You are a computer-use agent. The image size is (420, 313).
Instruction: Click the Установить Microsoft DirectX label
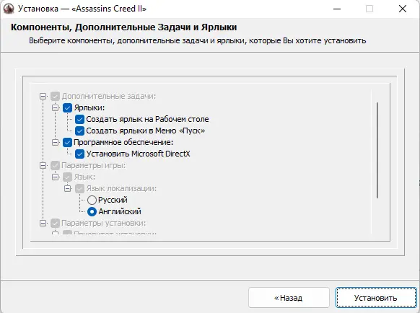(x=139, y=154)
